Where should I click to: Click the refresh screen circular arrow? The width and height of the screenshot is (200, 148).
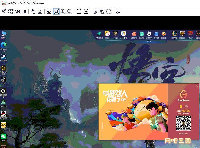pyautogui.click(x=109, y=12)
